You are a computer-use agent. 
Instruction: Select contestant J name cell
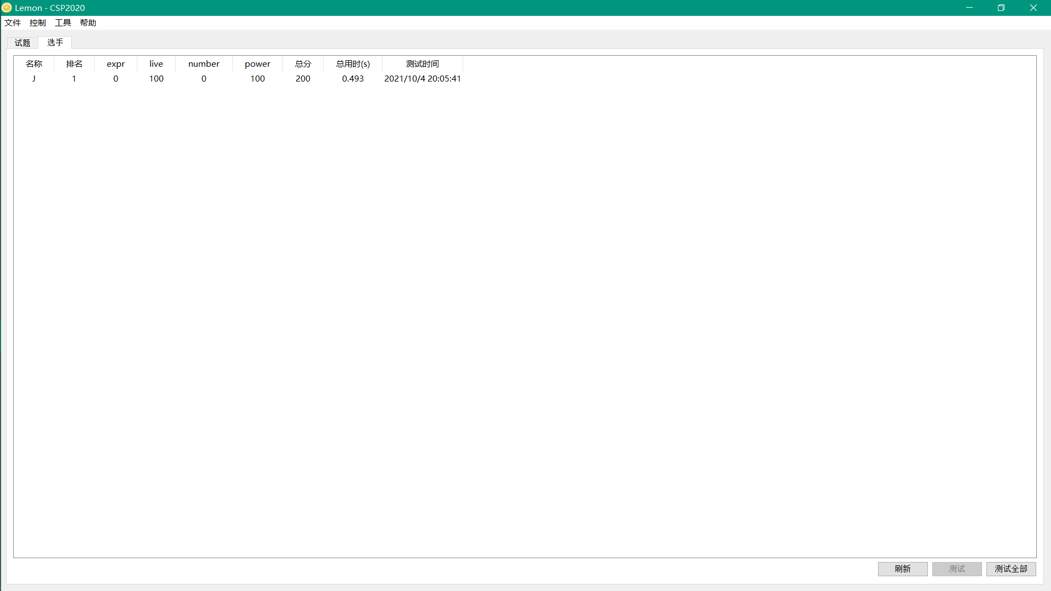tap(34, 79)
